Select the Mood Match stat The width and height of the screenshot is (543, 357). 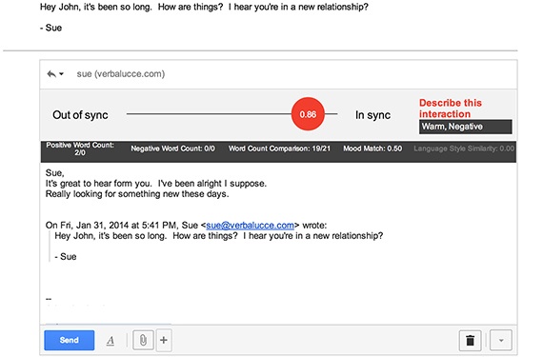click(372, 149)
